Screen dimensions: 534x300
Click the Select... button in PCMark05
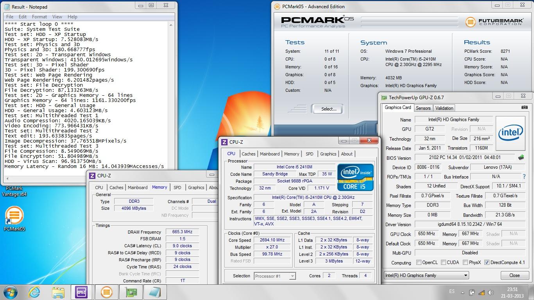[329, 109]
